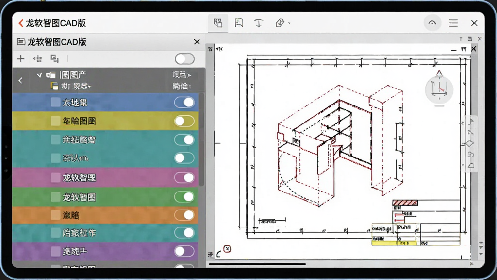Click the folder icon next to 图图产

point(51,75)
